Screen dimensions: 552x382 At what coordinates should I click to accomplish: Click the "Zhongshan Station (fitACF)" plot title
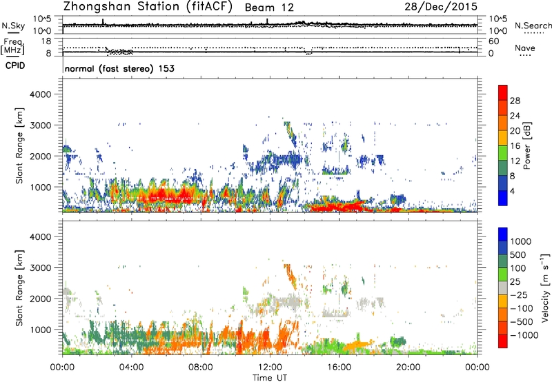148,7
